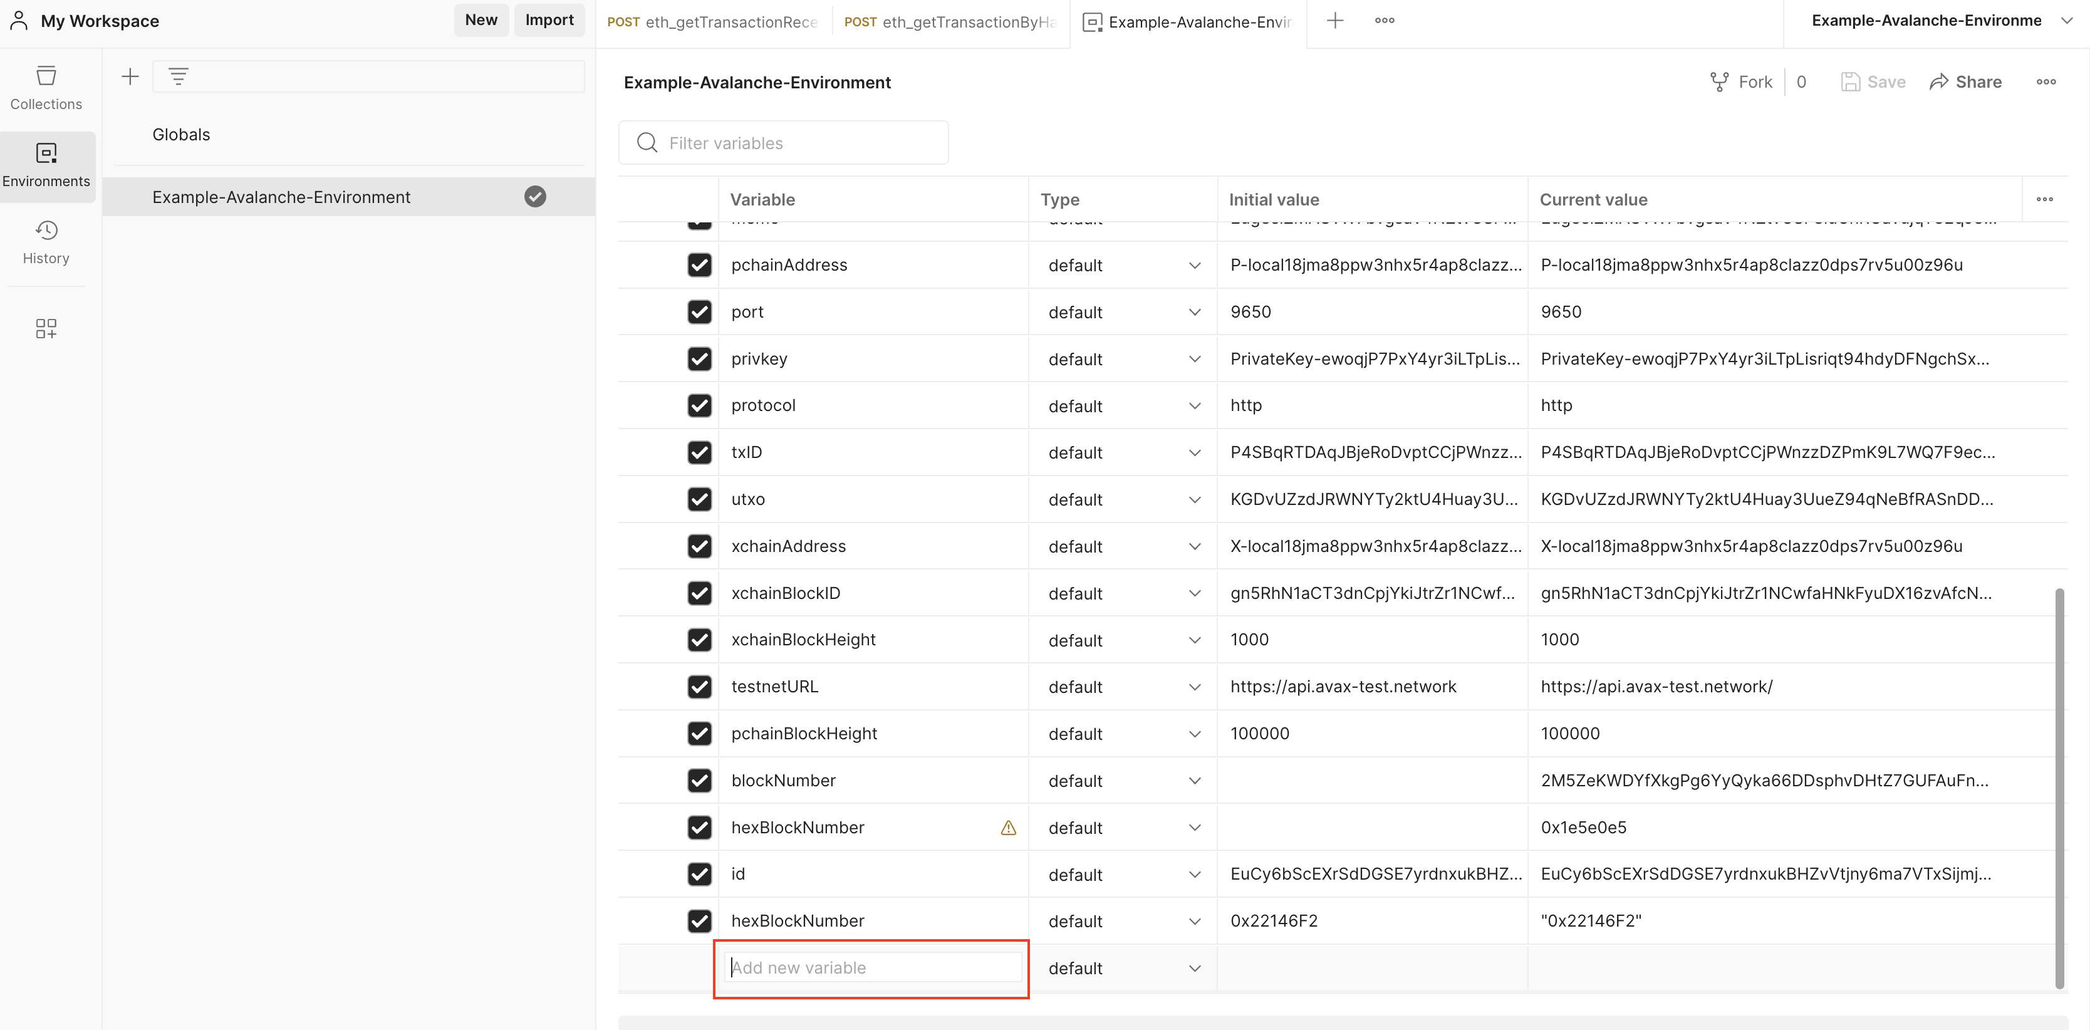Viewport: 2090px width, 1030px height.
Task: Click the configure workspace sidebar icon
Action: point(46,328)
